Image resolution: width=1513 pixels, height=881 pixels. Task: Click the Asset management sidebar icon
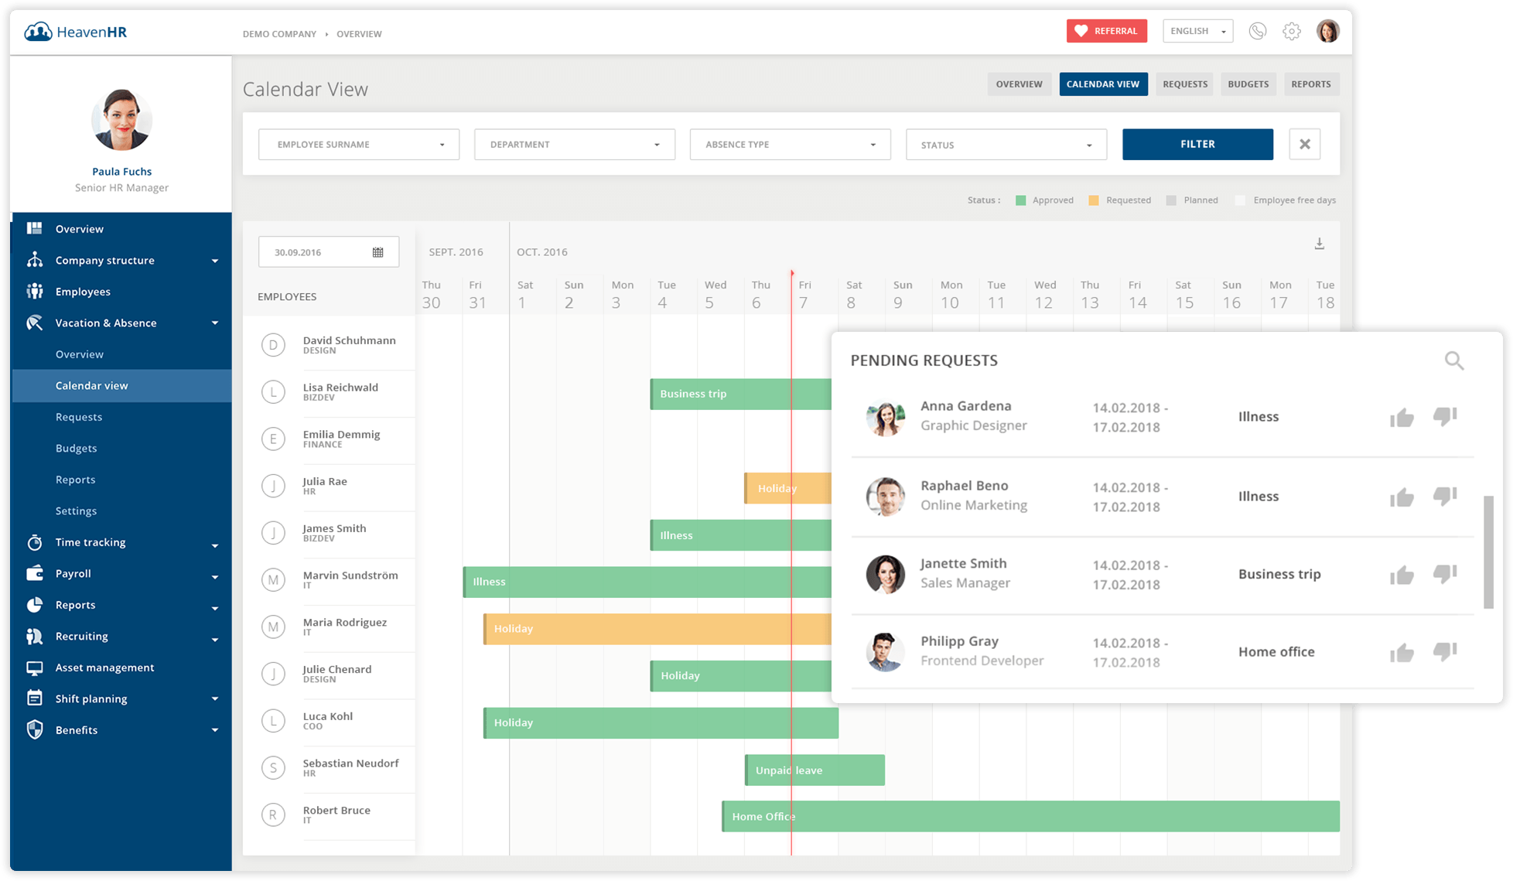(x=35, y=668)
